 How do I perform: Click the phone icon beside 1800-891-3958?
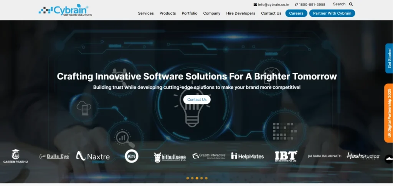pos(297,5)
